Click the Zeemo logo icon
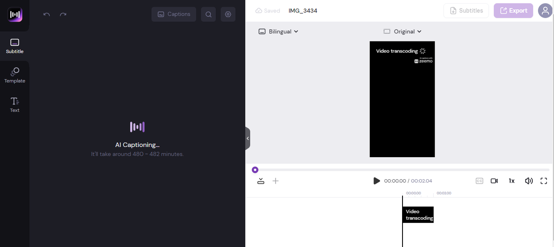Screen dimensions: 554x247 pos(15,14)
